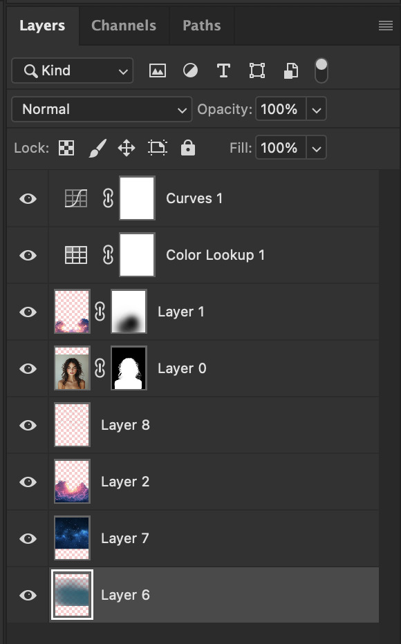Toggle layer filtering on/off switch
The image size is (401, 644).
[x=321, y=70]
